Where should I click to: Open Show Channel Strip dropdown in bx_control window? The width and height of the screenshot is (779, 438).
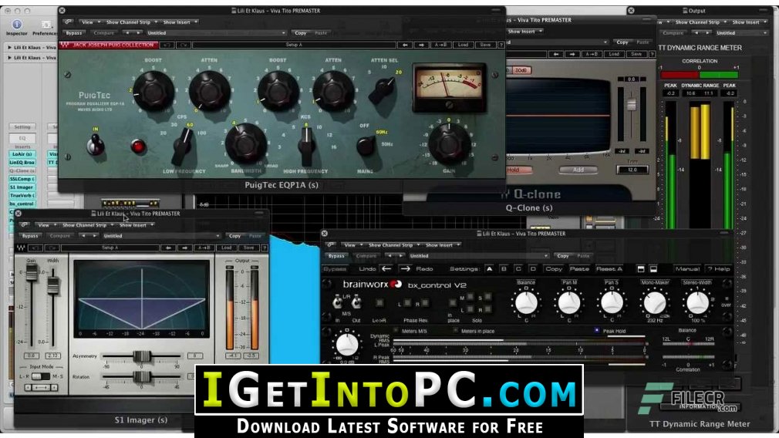tap(394, 244)
